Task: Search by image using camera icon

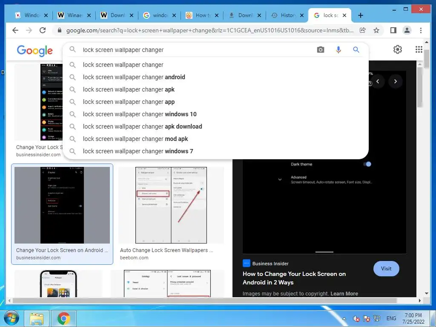Action: 320,50
